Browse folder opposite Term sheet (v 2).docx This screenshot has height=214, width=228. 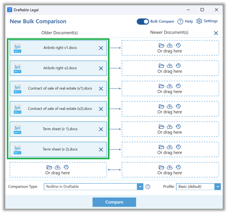tap(161, 147)
